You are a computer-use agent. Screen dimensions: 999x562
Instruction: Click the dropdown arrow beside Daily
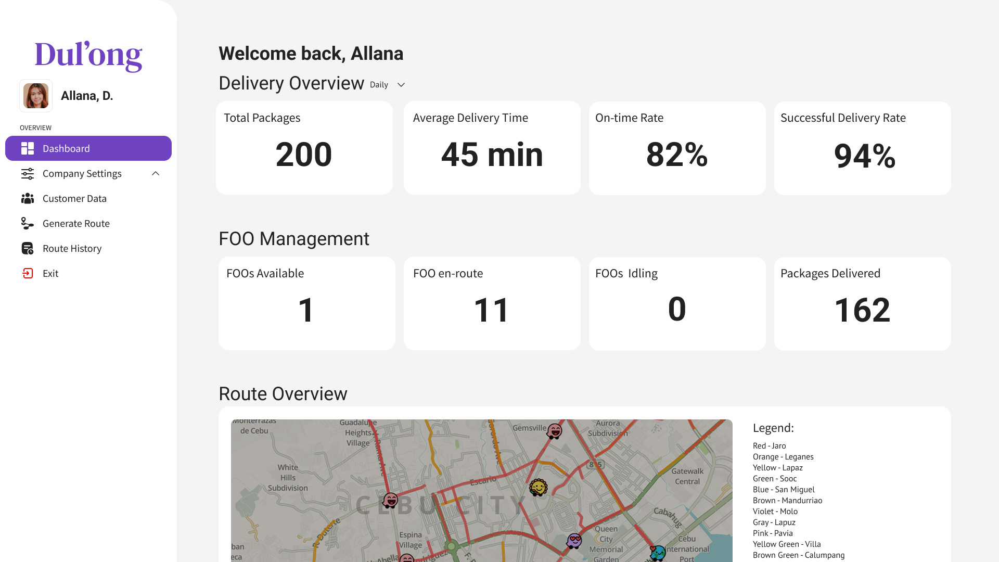click(x=401, y=85)
